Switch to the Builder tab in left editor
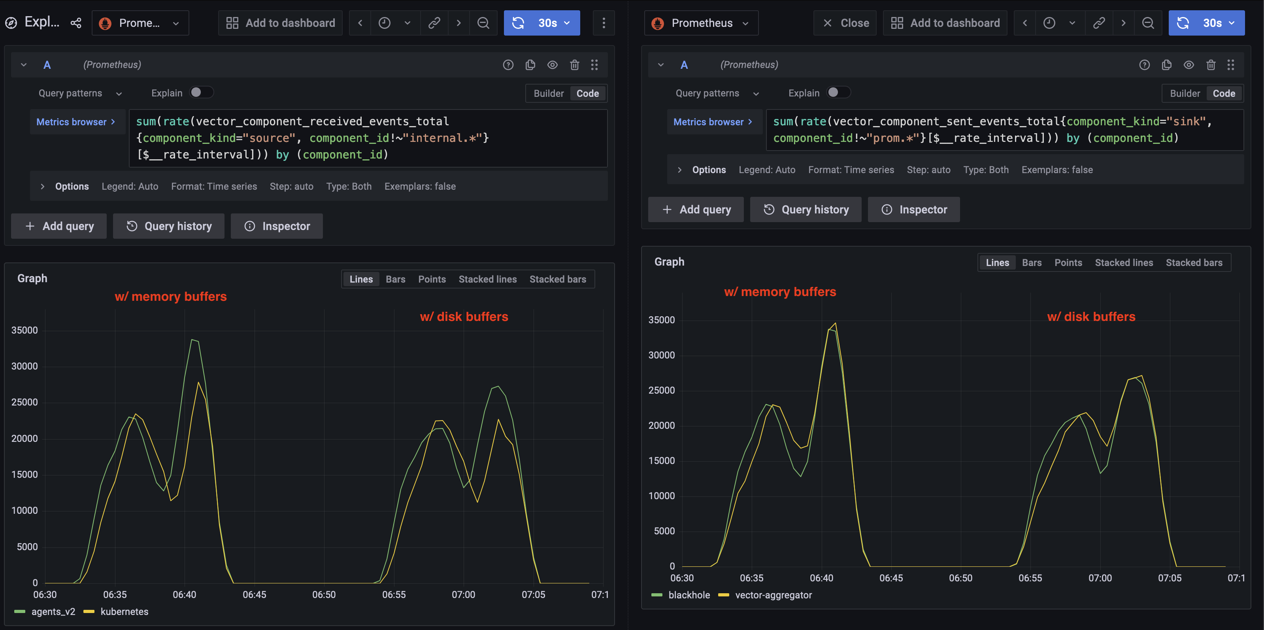 tap(548, 93)
